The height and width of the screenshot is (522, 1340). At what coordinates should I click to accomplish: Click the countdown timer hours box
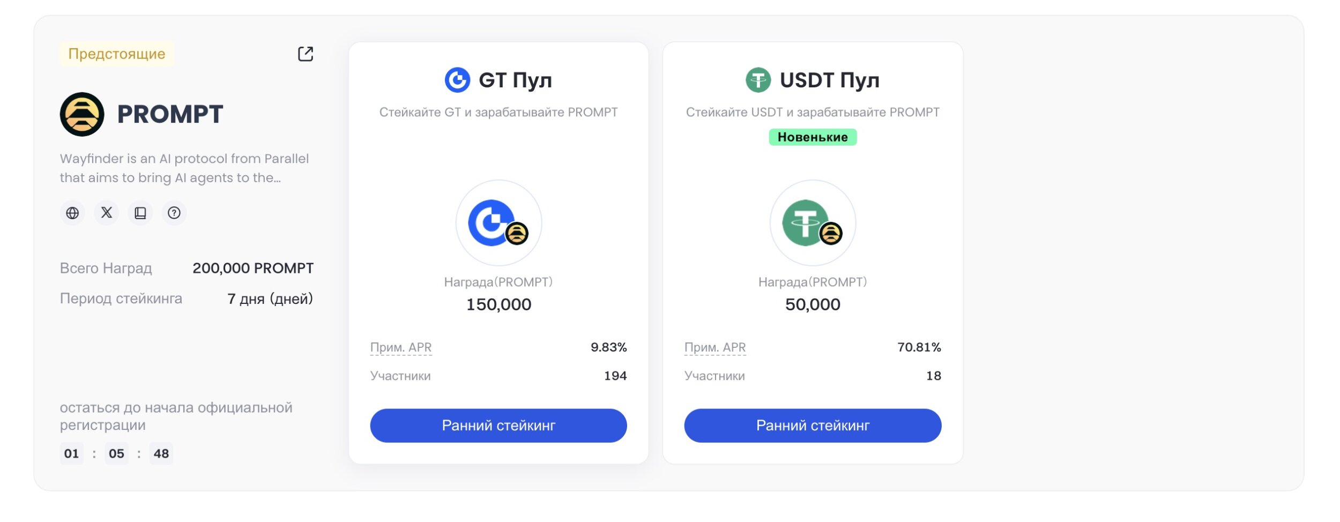click(72, 453)
